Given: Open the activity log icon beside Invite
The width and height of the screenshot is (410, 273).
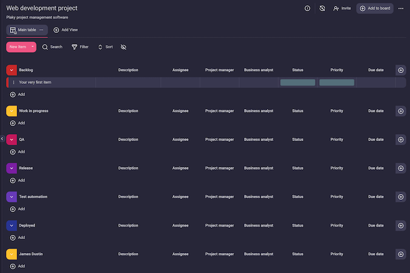Looking at the screenshot, I should coord(322,8).
